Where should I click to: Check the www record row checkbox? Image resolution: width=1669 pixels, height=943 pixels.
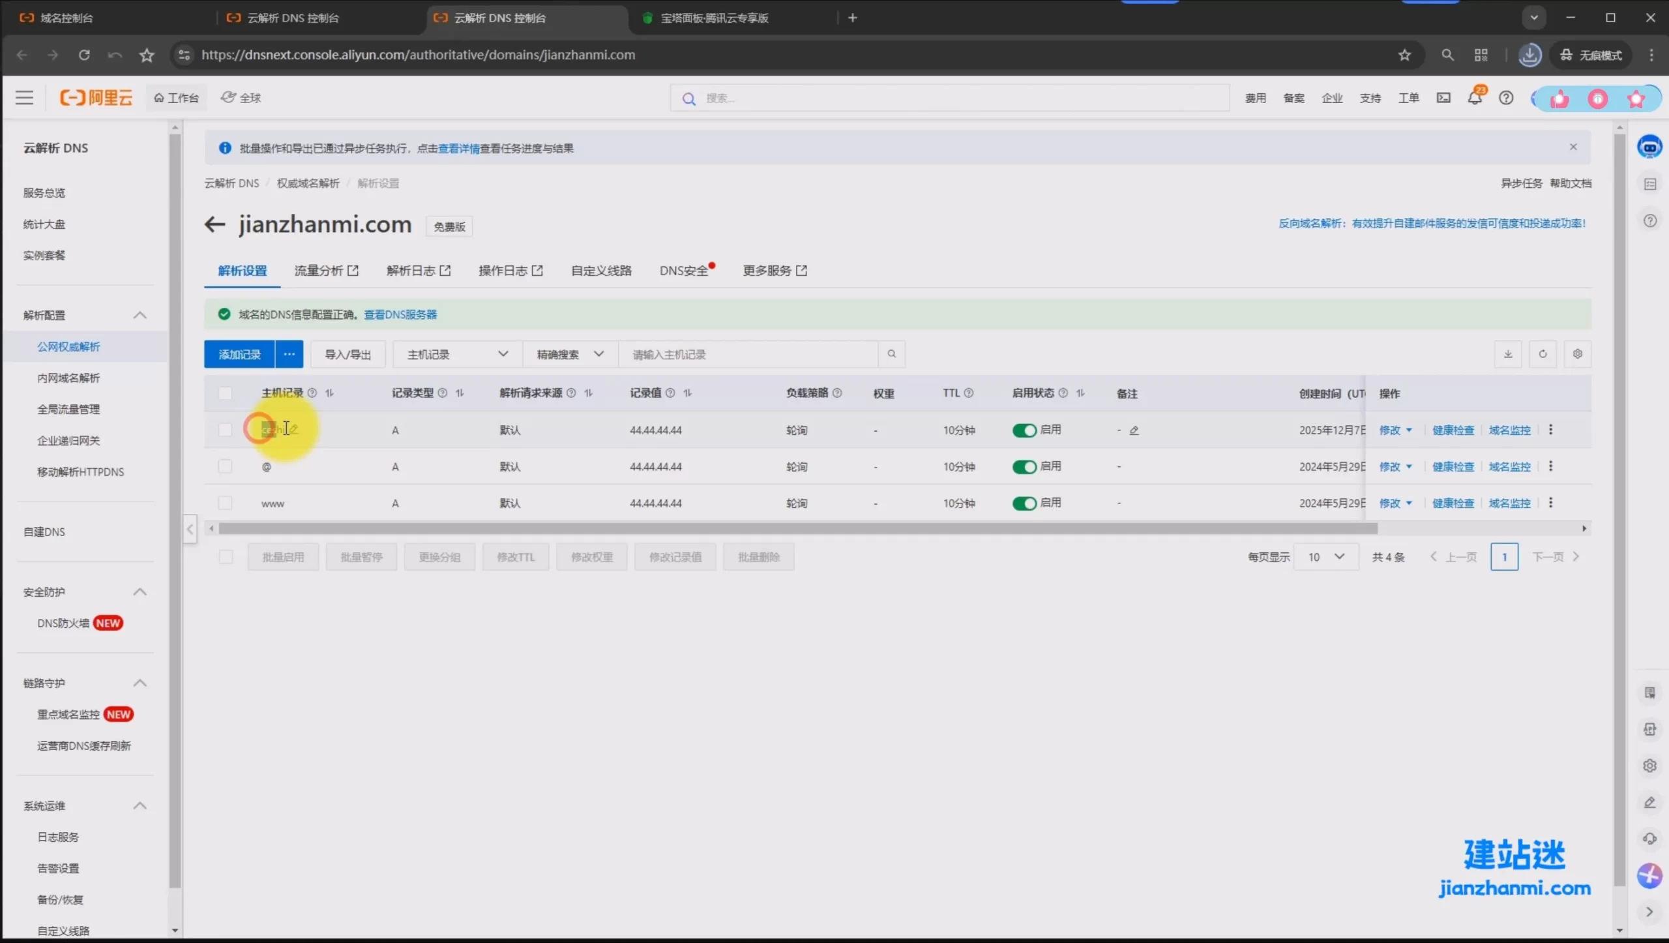pyautogui.click(x=225, y=503)
